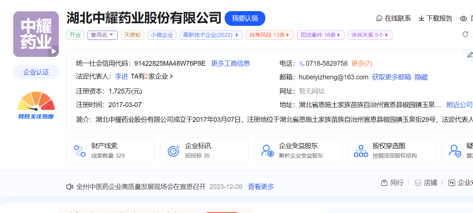Open 企业受益股东 card
The image size is (473, 213).
(298, 151)
